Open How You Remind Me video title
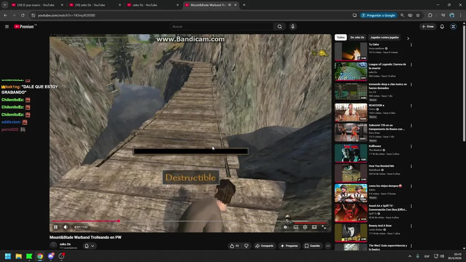The height and width of the screenshot is (262, 466). click(382, 166)
